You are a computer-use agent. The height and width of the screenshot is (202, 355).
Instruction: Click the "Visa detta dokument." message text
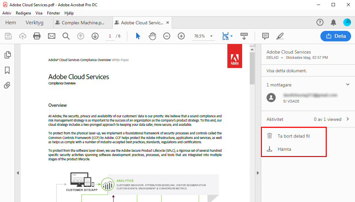287,71
